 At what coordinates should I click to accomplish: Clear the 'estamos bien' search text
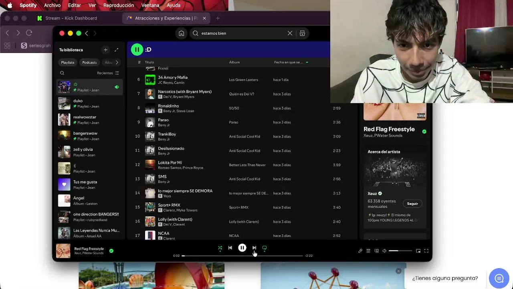[290, 33]
